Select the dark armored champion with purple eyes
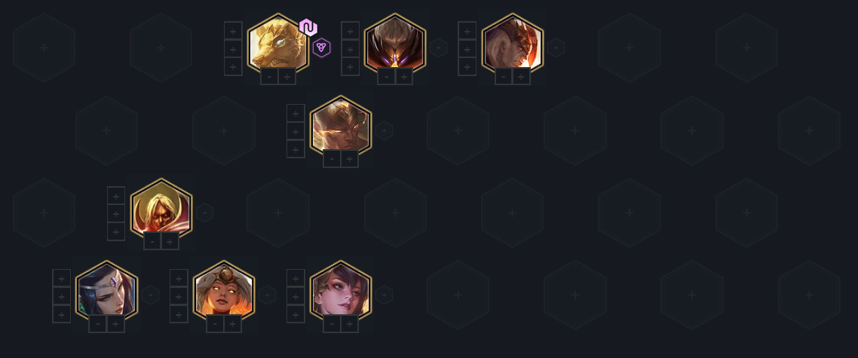 [395, 45]
